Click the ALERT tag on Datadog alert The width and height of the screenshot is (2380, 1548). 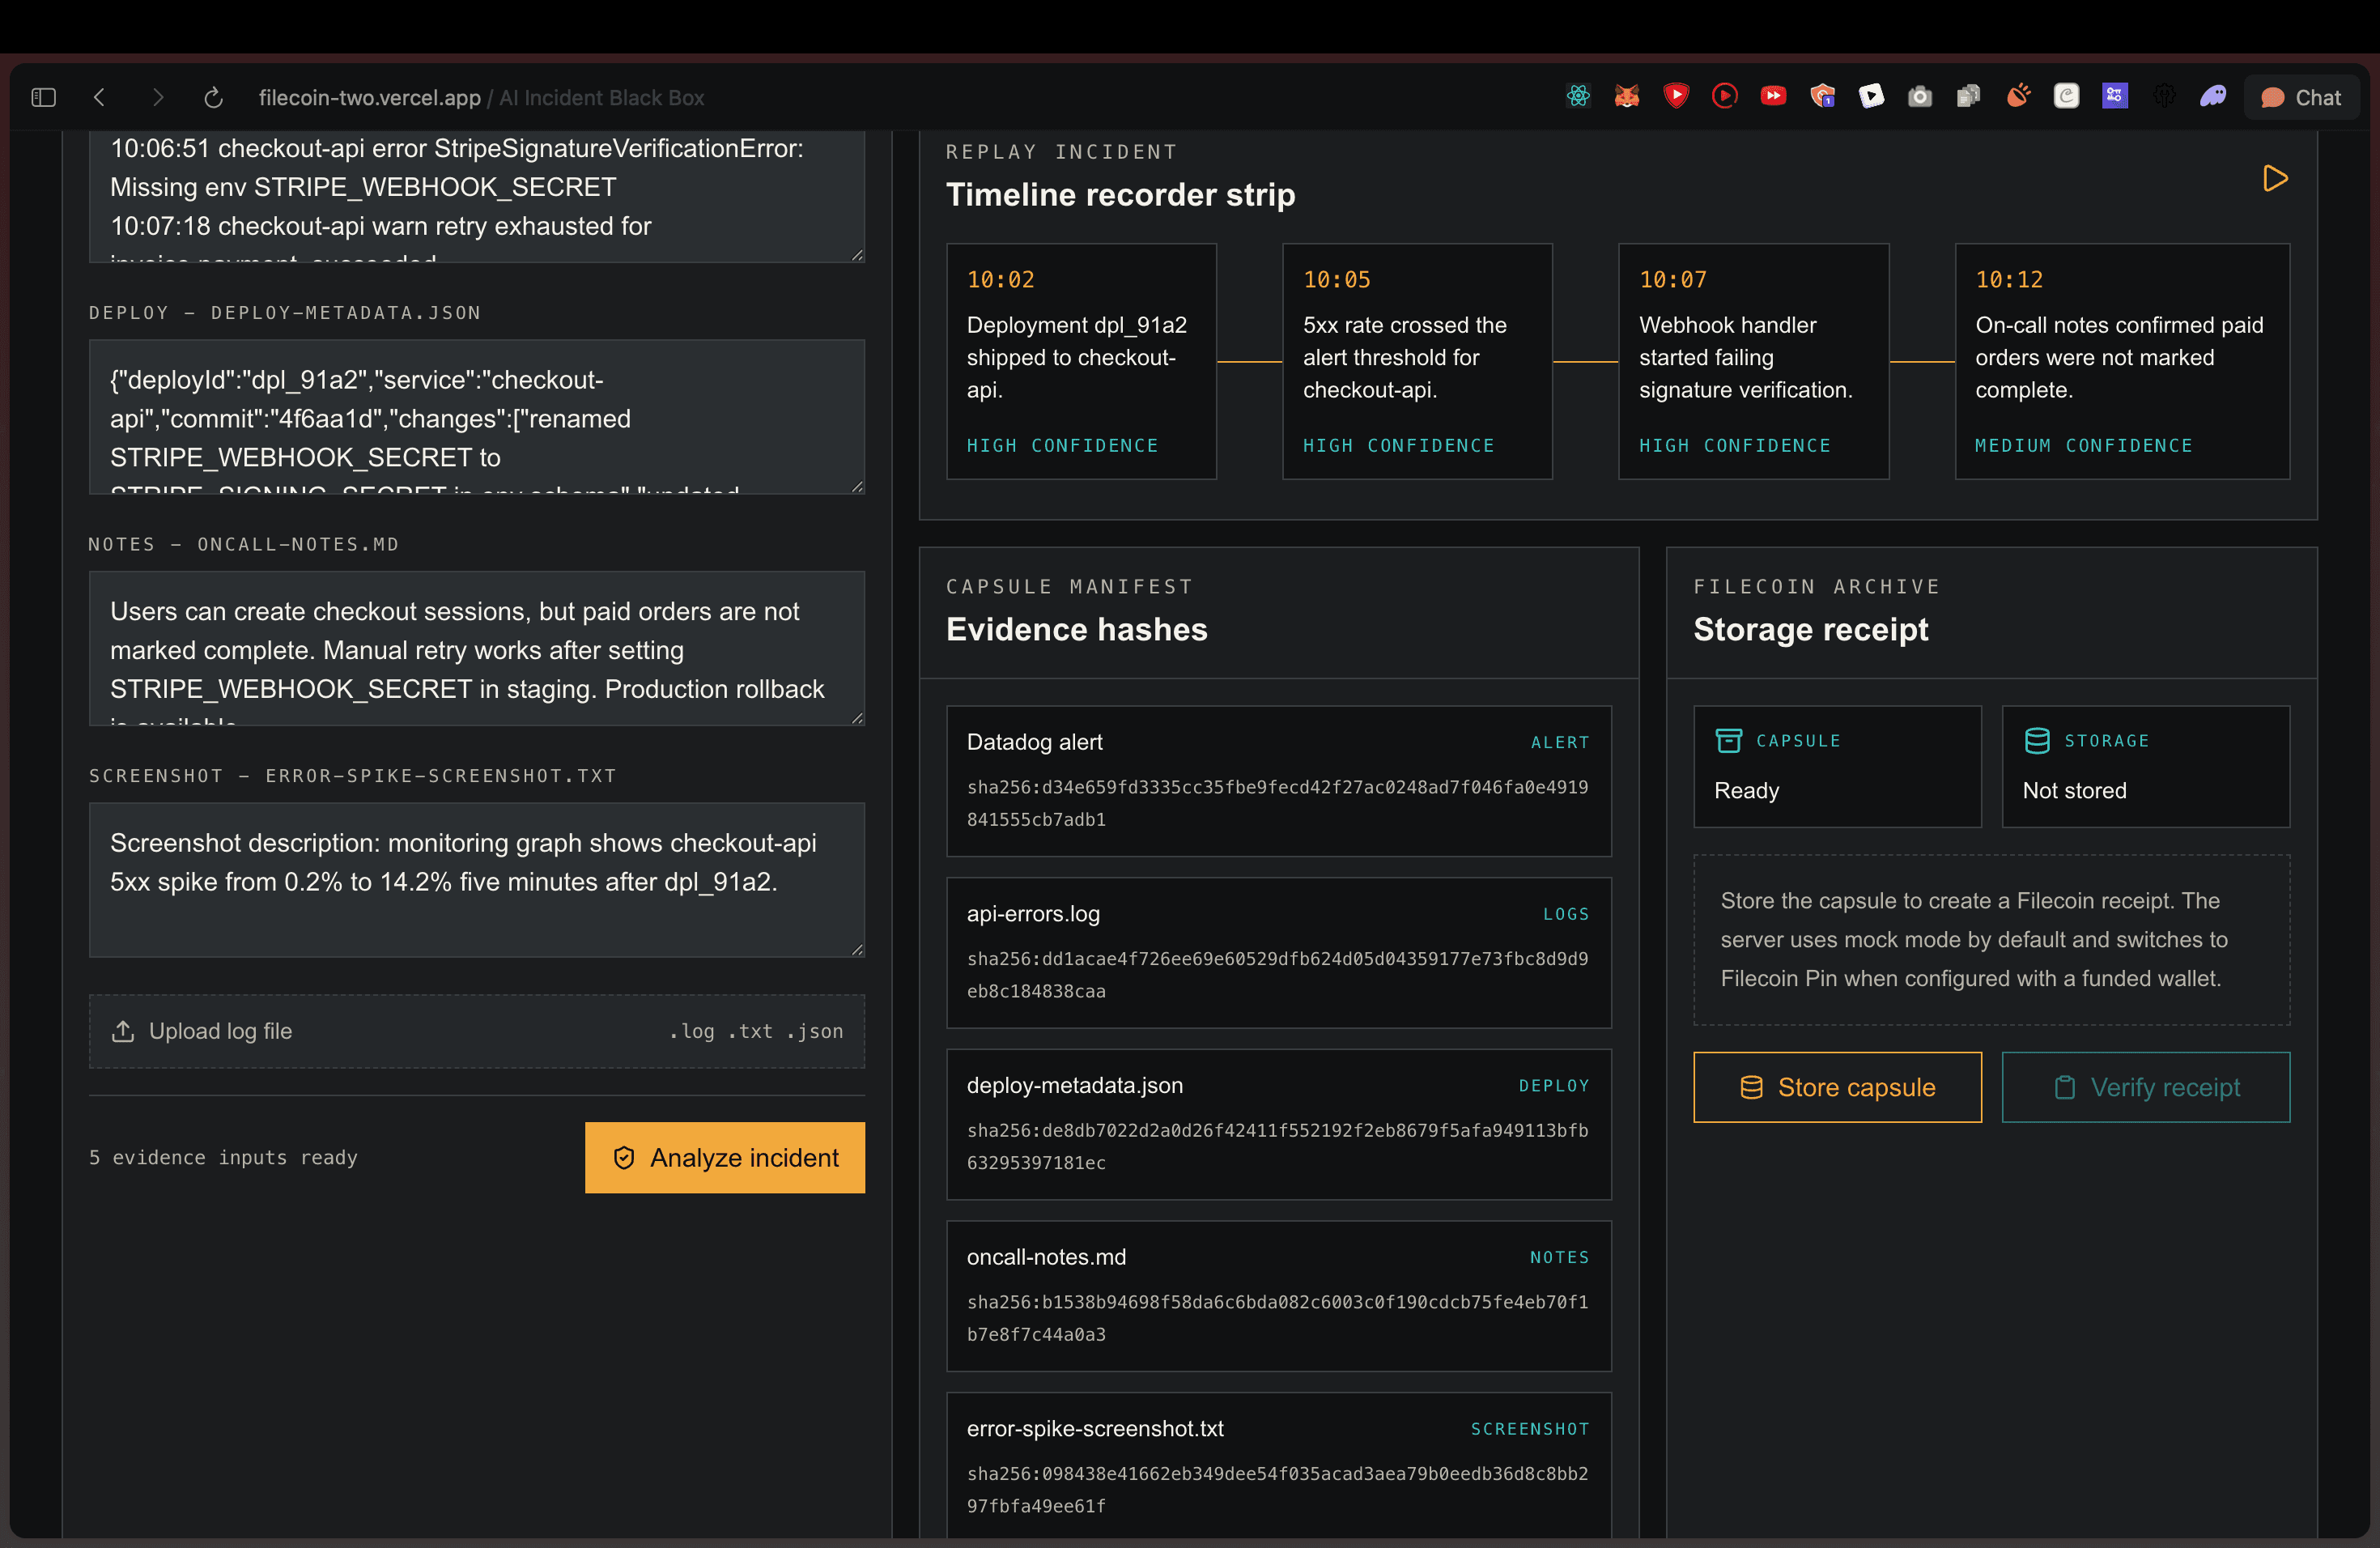click(x=1559, y=742)
